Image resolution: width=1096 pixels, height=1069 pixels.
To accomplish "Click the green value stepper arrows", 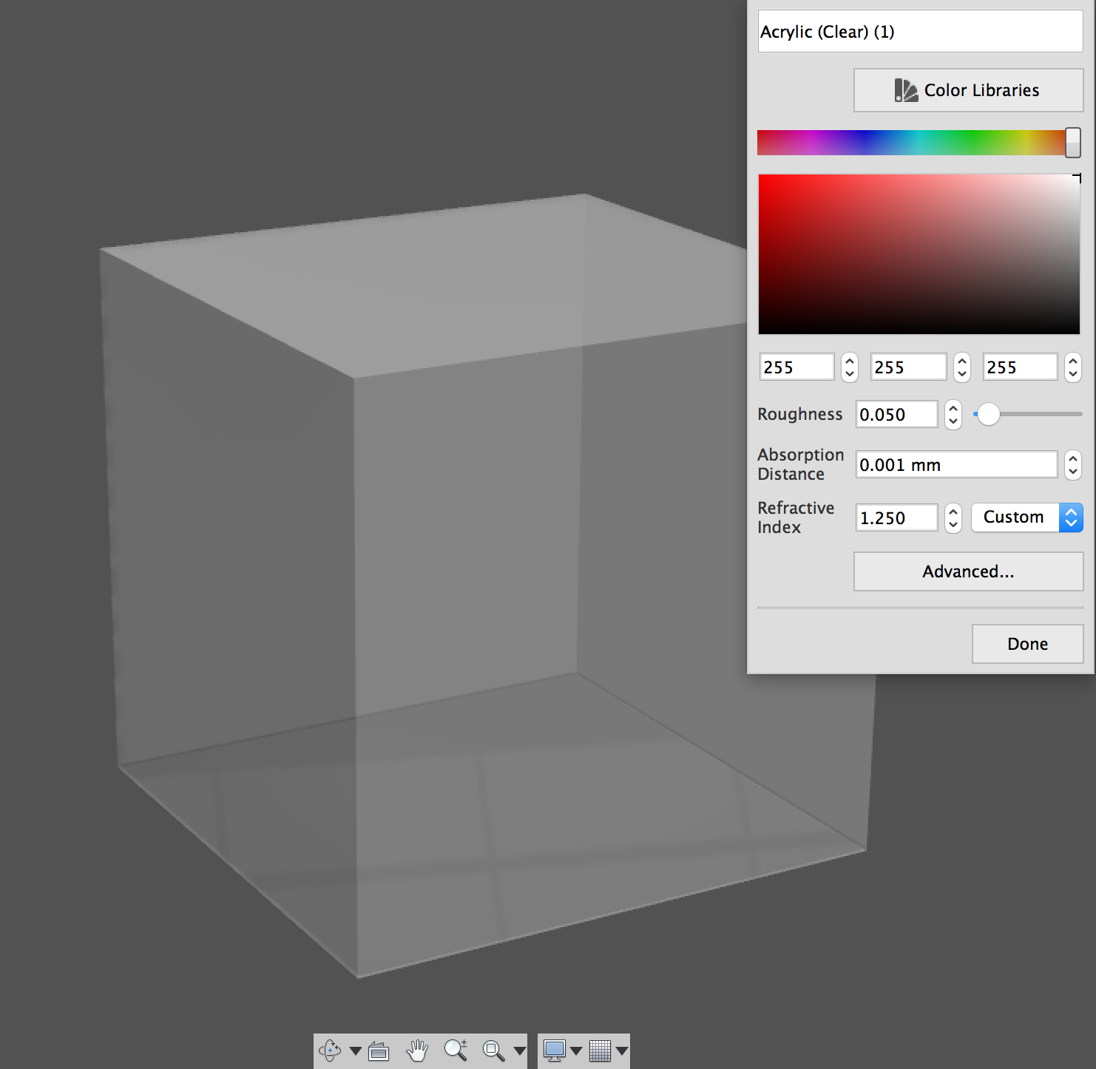I will click(961, 367).
